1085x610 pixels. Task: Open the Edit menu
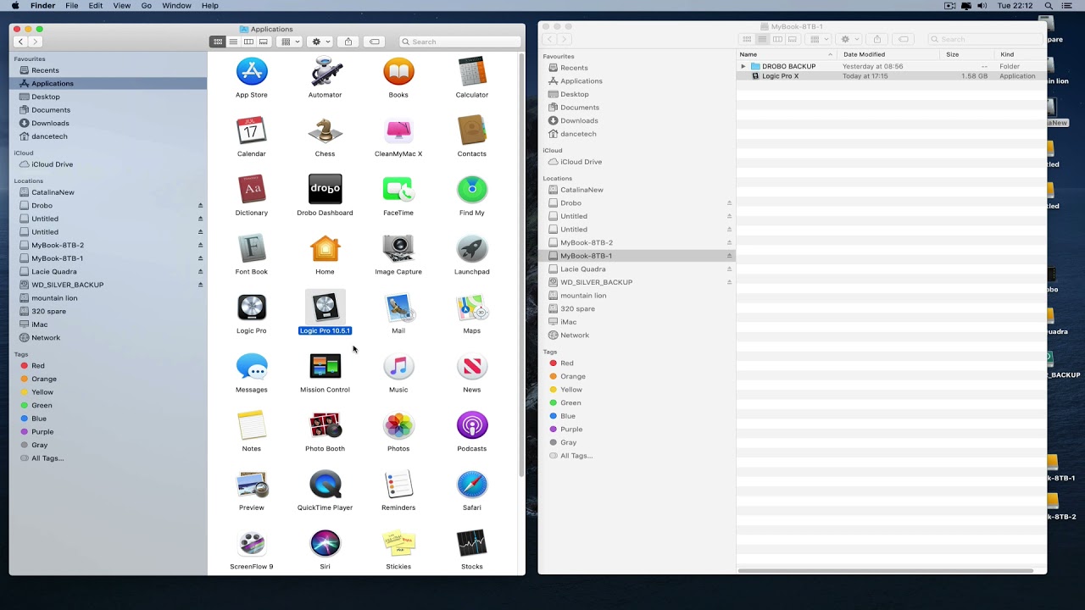pyautogui.click(x=96, y=6)
